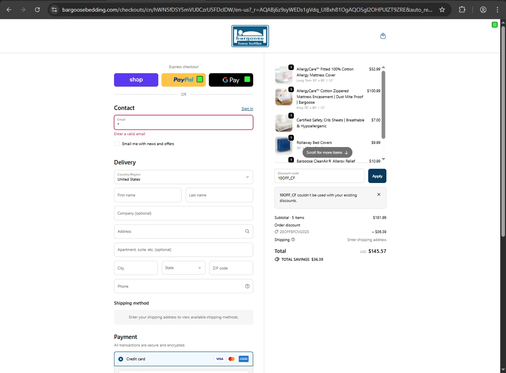The width and height of the screenshot is (506, 373).
Task: Click the browser forward arrow
Action: pos(23,10)
